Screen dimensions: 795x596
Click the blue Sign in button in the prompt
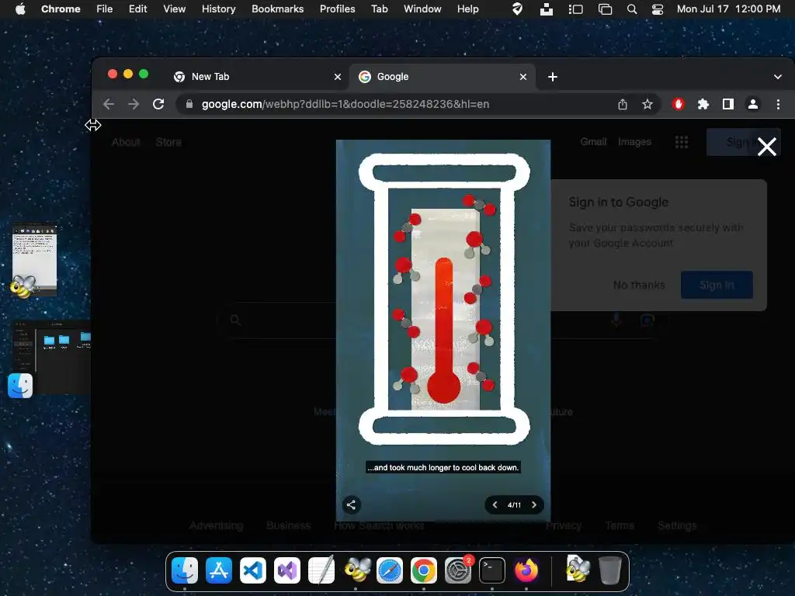(717, 285)
